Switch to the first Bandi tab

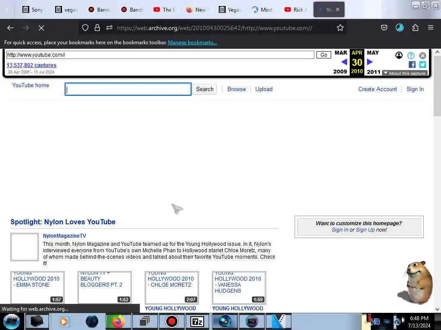click(99, 9)
